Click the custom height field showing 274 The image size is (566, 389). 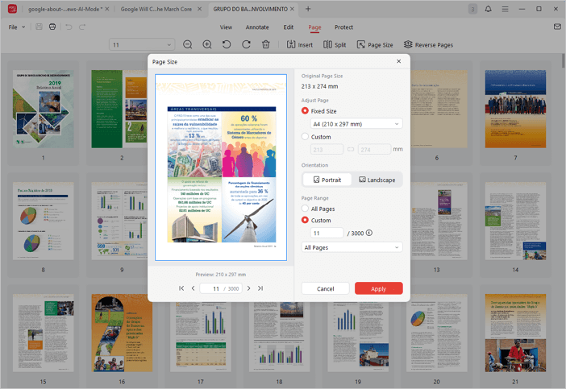(x=374, y=149)
